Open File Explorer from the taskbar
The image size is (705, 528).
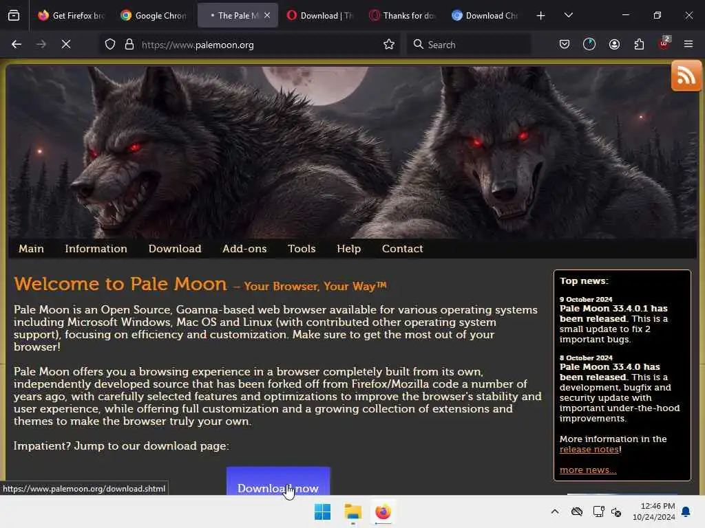pos(353,511)
